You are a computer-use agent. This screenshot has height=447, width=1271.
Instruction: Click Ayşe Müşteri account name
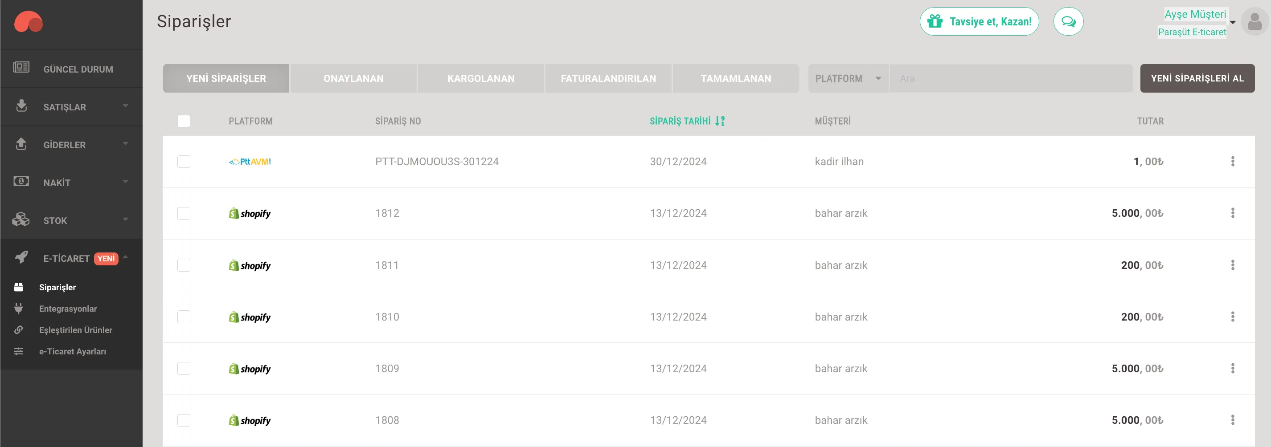(x=1195, y=14)
